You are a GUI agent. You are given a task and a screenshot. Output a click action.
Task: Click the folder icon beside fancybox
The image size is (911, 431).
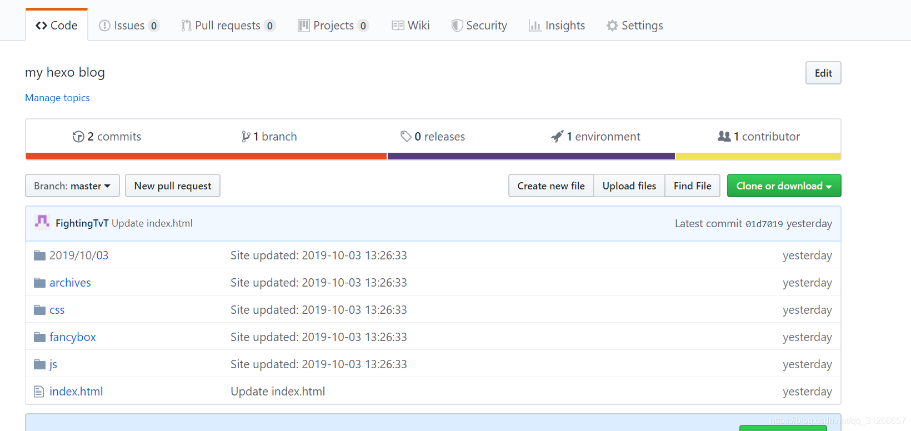(x=39, y=337)
